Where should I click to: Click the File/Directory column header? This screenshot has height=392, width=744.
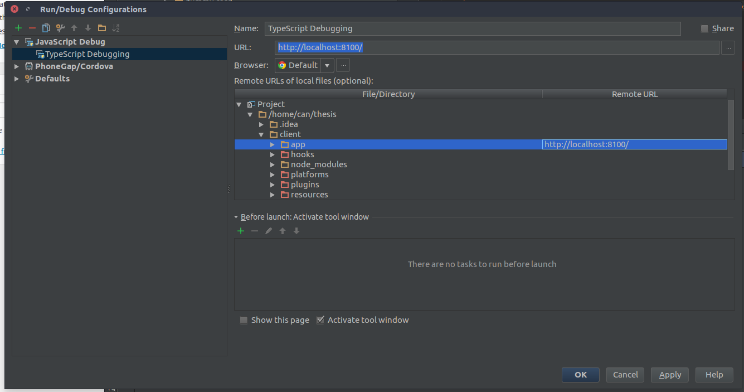point(388,94)
